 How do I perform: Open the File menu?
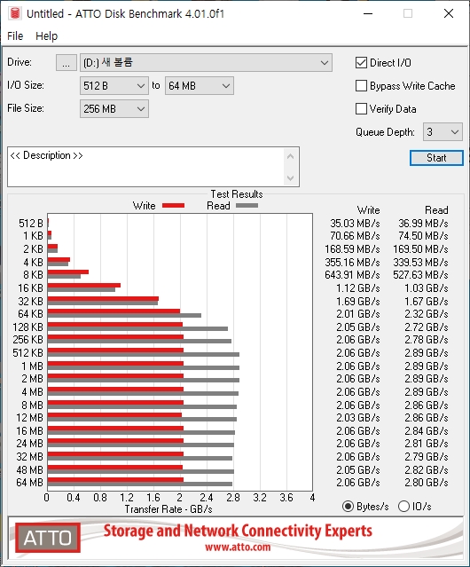pos(15,36)
